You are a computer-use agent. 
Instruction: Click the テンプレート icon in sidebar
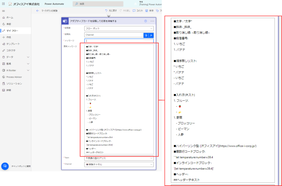[x=4, y=44]
